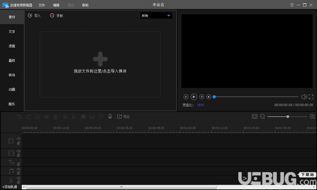Click the 录制 record button
317x190 pixels.
click(x=57, y=15)
